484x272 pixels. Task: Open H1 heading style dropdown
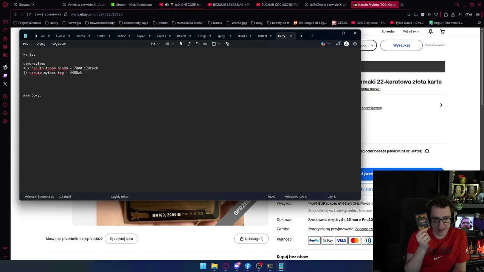[x=155, y=44]
